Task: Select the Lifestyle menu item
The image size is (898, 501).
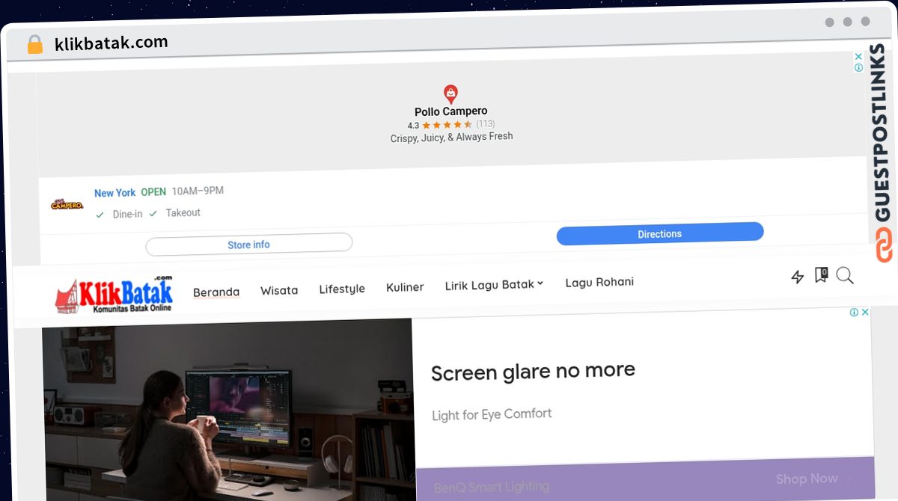Action: pos(342,289)
